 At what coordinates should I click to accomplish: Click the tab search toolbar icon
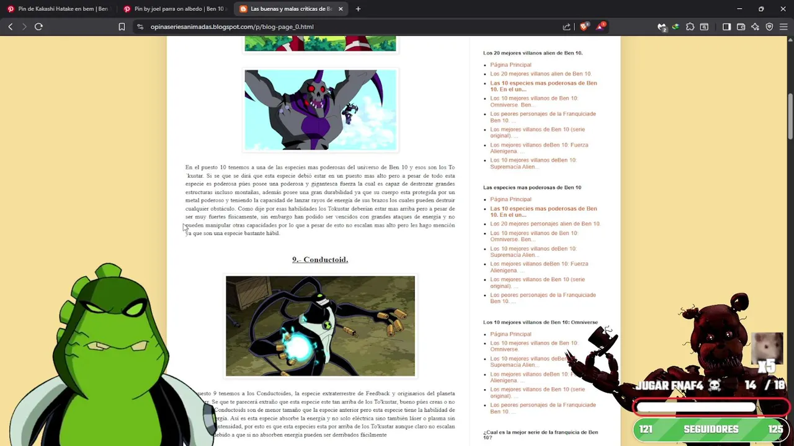(x=704, y=27)
